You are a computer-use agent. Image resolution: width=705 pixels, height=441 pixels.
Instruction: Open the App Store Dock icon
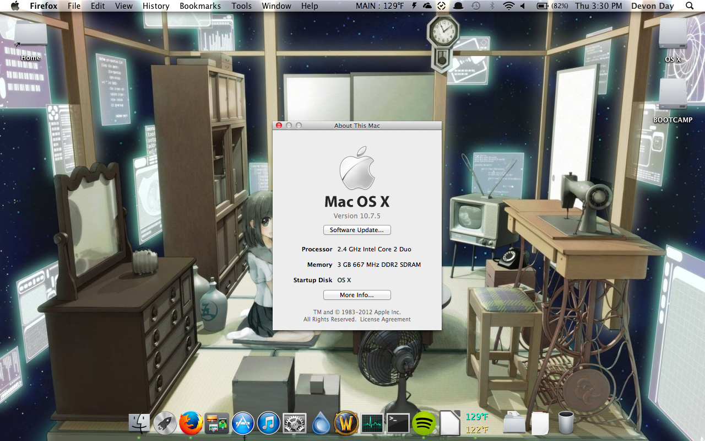(x=242, y=423)
